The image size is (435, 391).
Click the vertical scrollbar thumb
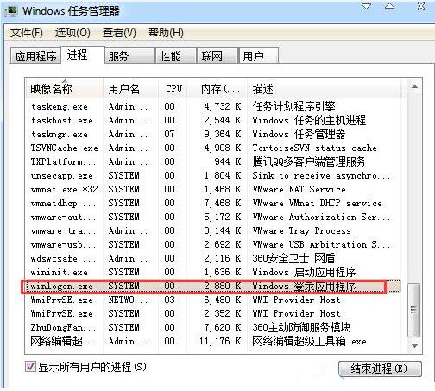(414, 310)
